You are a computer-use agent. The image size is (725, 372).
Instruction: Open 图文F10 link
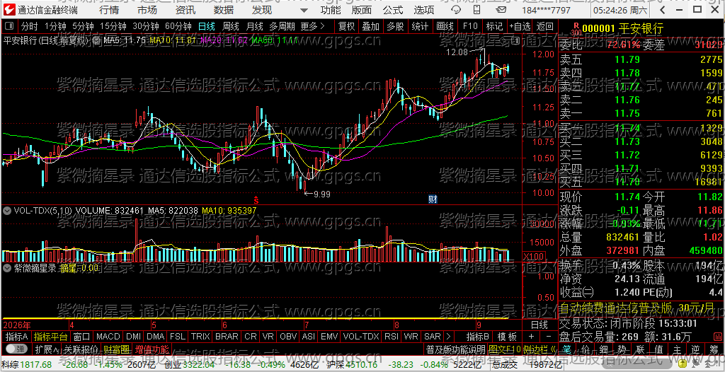click(504, 349)
